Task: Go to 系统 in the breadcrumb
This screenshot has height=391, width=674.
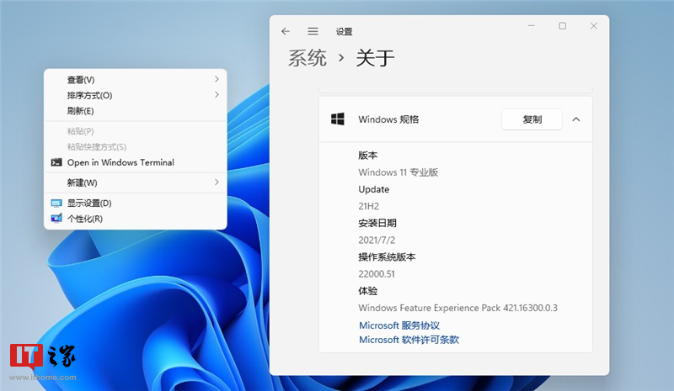Action: [308, 58]
